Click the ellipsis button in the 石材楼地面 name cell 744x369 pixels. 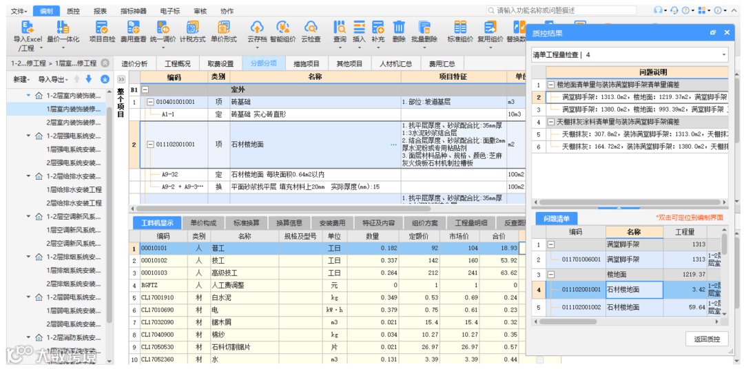click(x=393, y=145)
